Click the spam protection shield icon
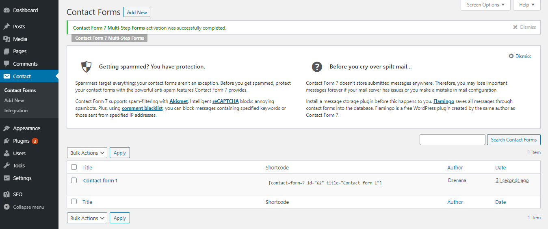548x229 pixels. (87, 67)
